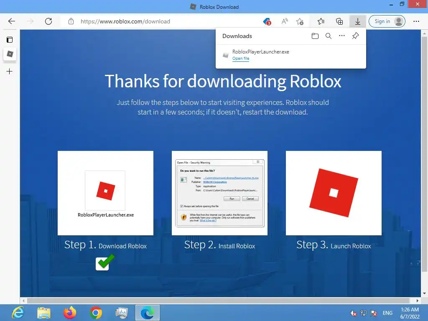Viewport: 428px width, 321px height.
Task: Click the Step 2 Install Roblox screenshot
Action: 219,193
